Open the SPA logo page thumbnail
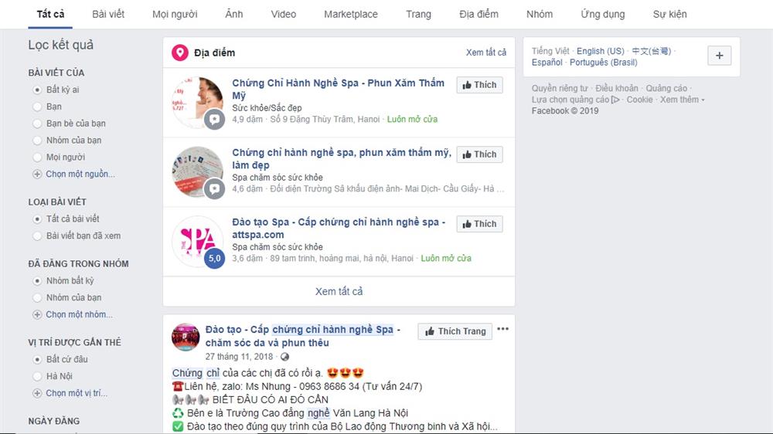 [197, 242]
